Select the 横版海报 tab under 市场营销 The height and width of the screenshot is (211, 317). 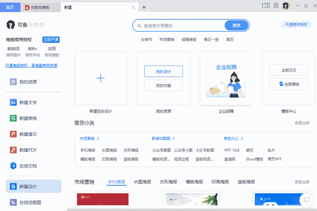coord(194,182)
